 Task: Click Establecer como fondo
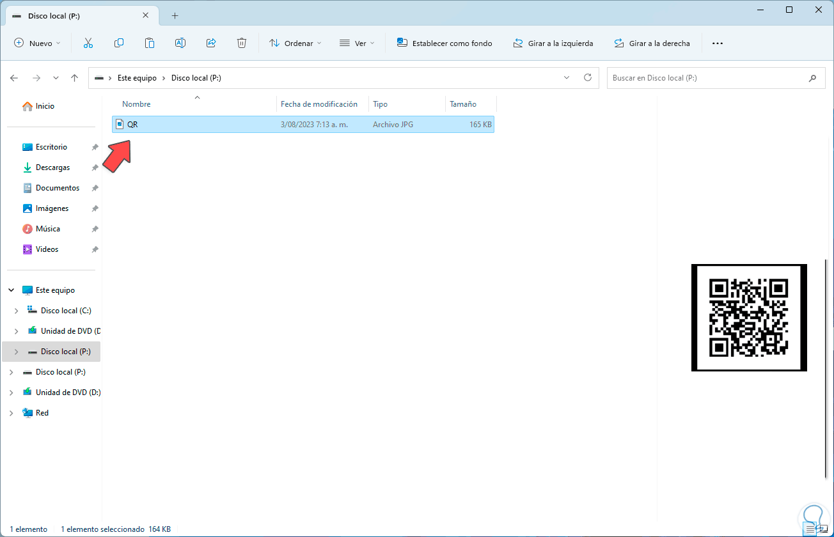pos(445,43)
